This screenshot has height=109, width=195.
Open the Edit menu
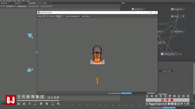5,1
